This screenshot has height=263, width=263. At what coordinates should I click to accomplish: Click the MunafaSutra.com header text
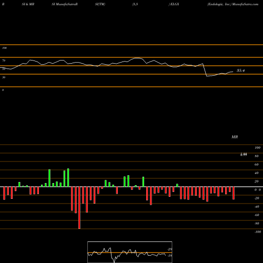[x=245, y=4]
